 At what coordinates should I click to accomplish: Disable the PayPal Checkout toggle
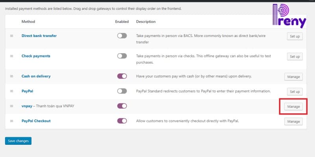pos(122,121)
